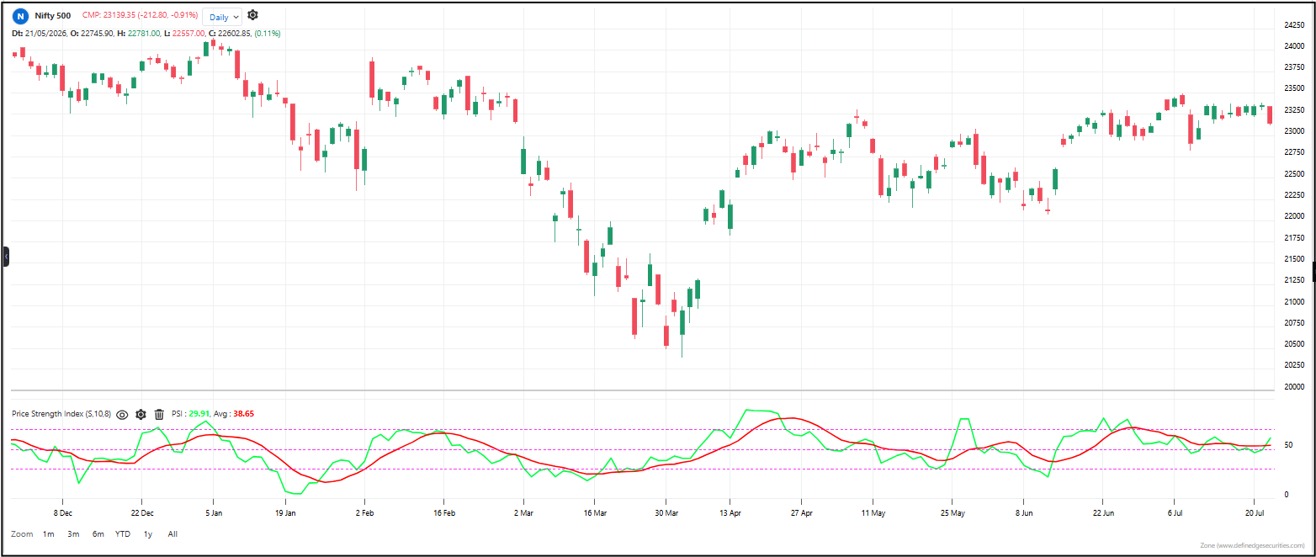Image resolution: width=1316 pixels, height=557 pixels.
Task: Set zoom range to 6m
Action: (x=98, y=533)
